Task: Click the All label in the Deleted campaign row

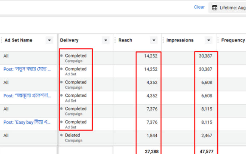Action: pyautogui.click(x=6, y=136)
